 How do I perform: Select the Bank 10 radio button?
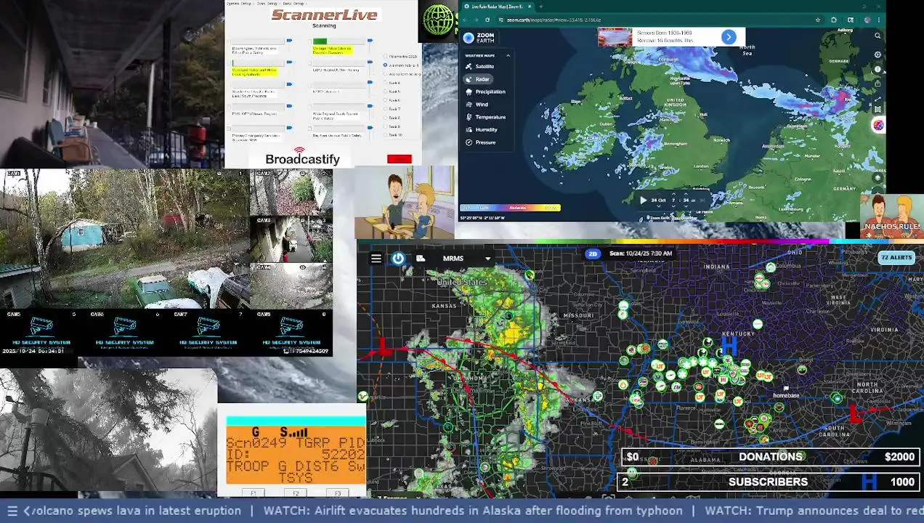[386, 135]
